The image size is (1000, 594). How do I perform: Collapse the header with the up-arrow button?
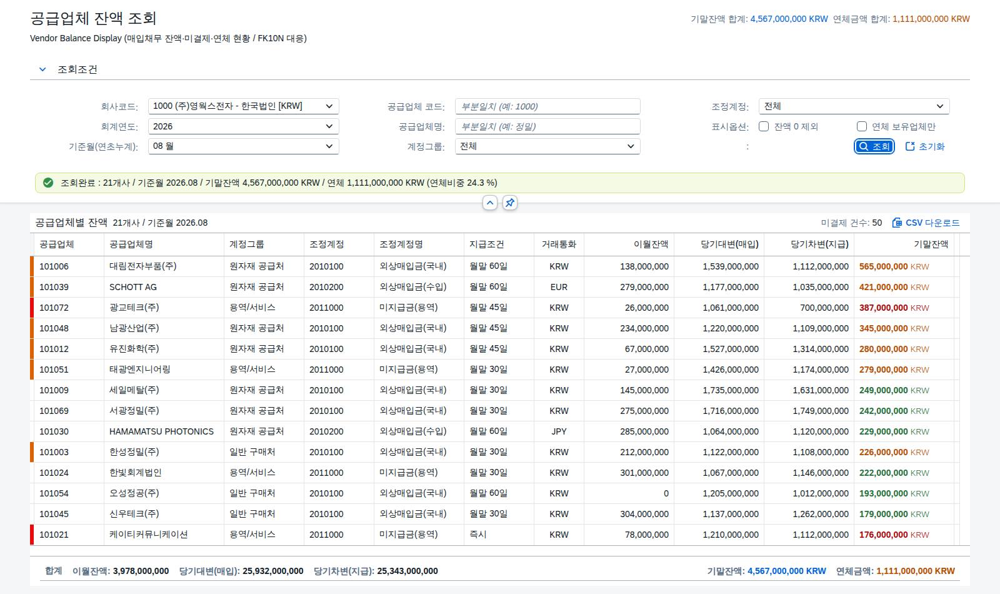click(490, 203)
